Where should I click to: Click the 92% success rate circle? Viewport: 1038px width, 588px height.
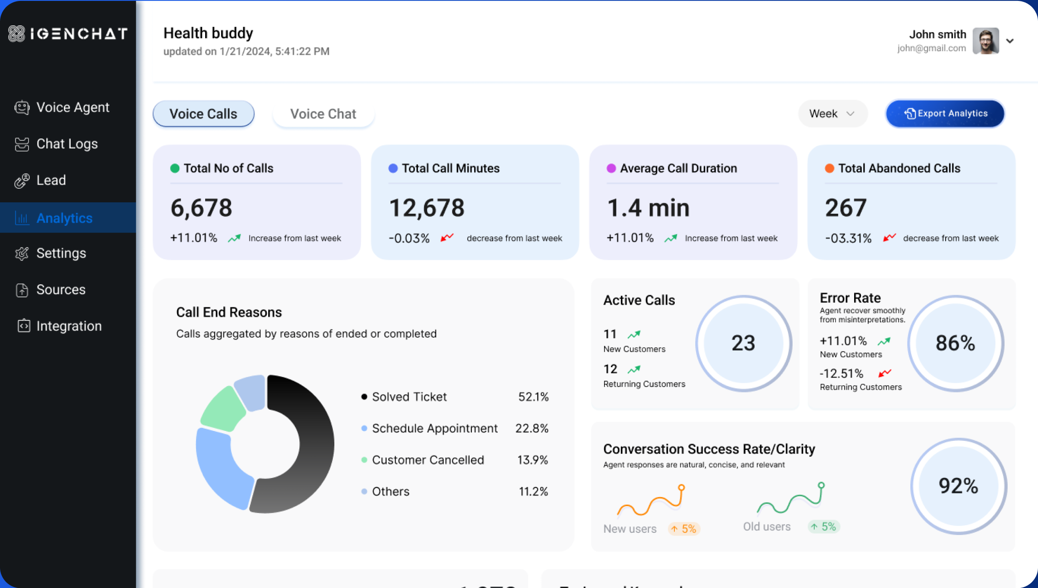click(x=958, y=486)
